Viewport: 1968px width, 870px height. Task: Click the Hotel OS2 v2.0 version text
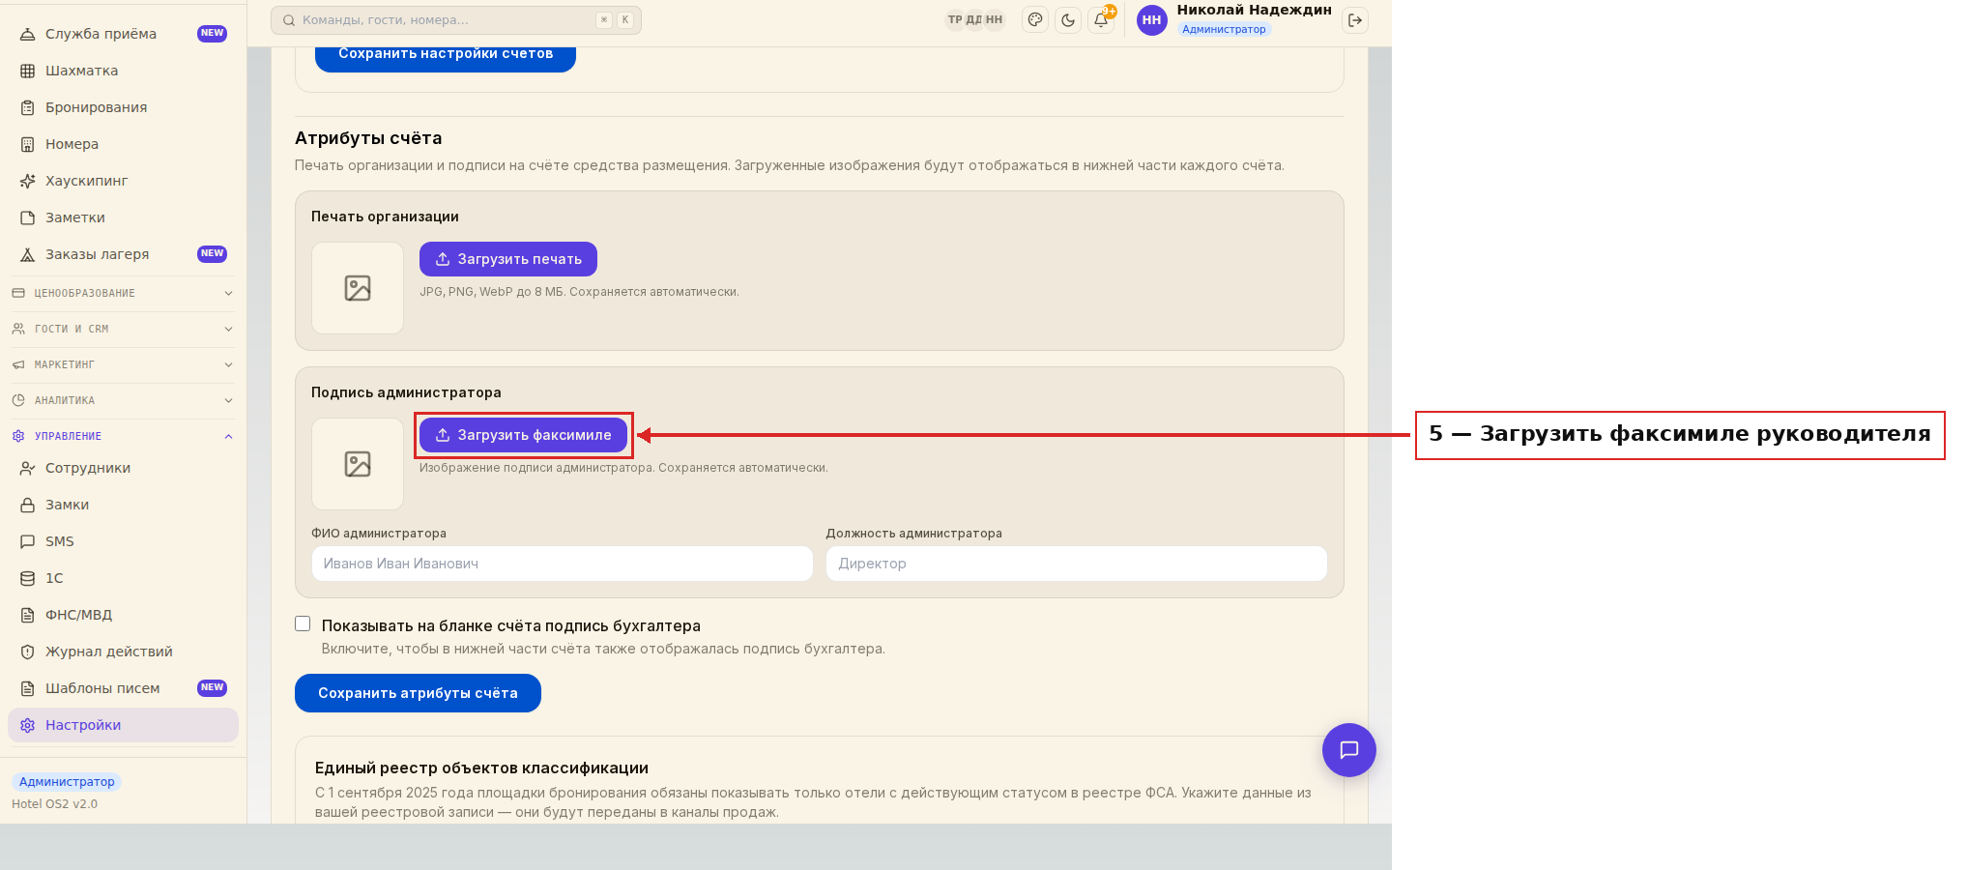click(x=55, y=804)
